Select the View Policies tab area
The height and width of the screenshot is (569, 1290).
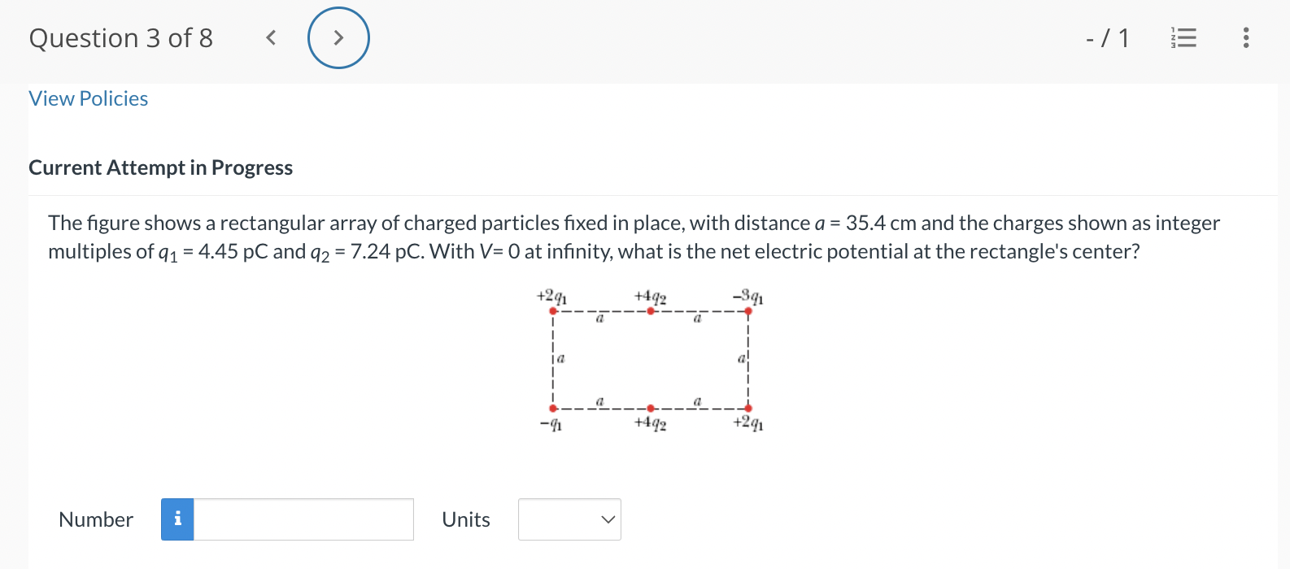pos(88,98)
